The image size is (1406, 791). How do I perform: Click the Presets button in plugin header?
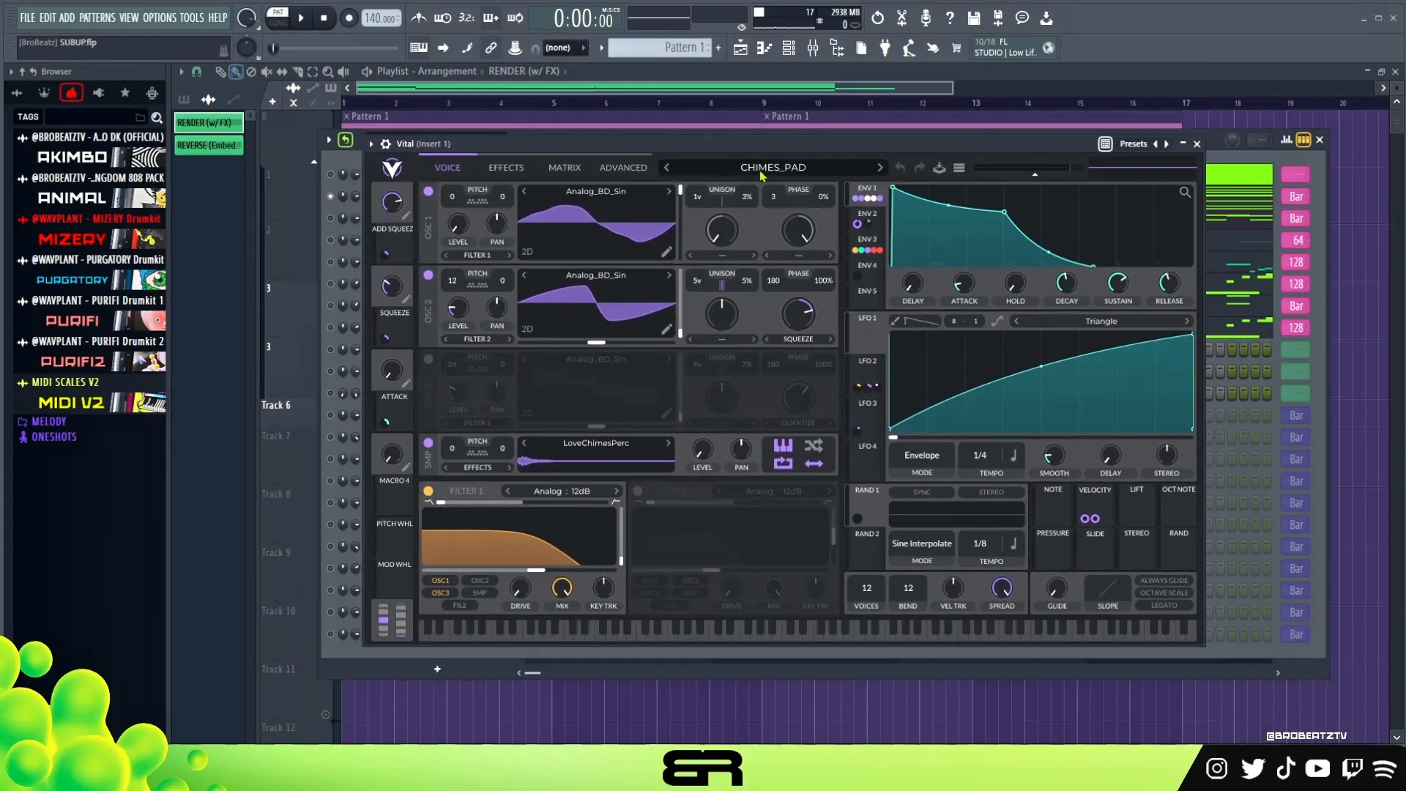point(1133,144)
